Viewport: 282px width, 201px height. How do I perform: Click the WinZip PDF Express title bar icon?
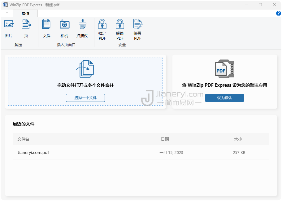point(5,5)
